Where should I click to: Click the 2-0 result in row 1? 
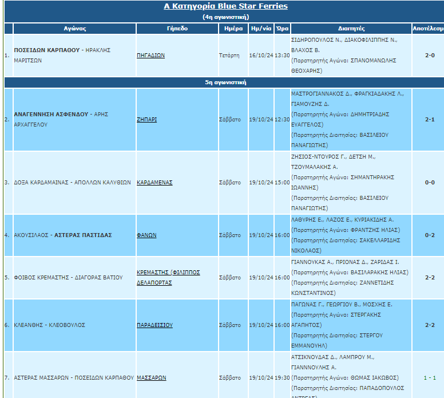tap(430, 56)
